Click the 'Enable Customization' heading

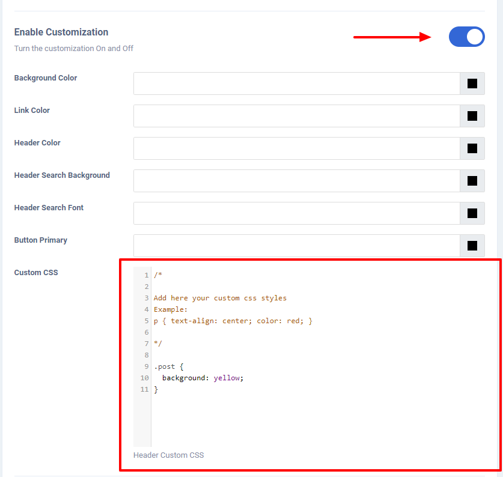(61, 32)
